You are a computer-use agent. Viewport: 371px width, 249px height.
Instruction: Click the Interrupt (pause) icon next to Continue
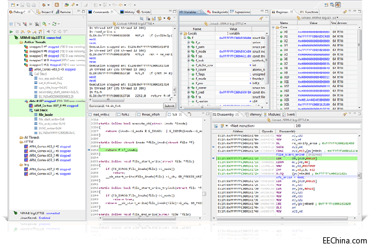coord(17,32)
